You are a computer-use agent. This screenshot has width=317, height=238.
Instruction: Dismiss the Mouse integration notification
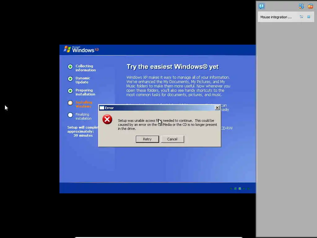click(x=309, y=17)
